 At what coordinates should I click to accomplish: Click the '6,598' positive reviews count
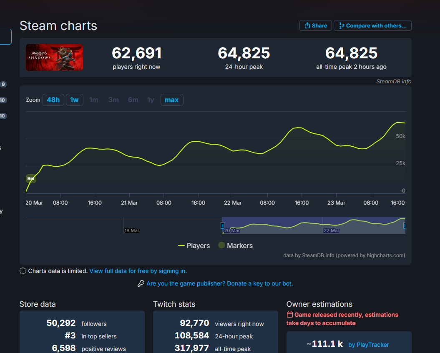(64, 348)
